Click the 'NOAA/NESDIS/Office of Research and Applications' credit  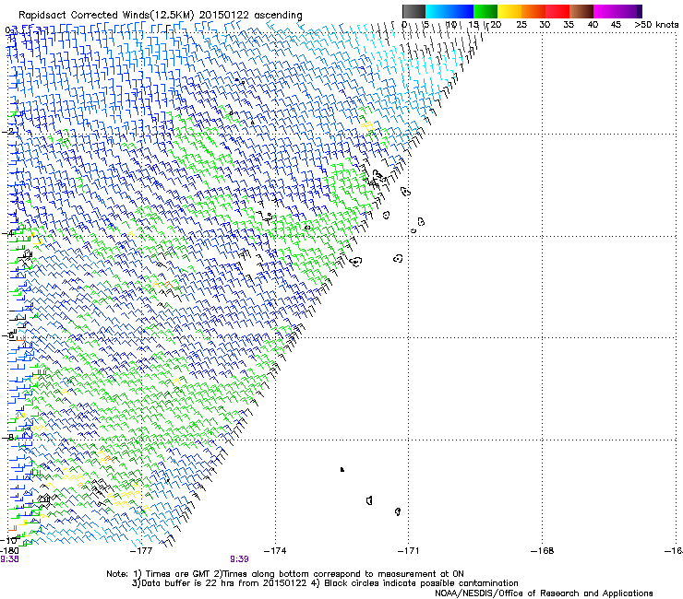pos(544,593)
